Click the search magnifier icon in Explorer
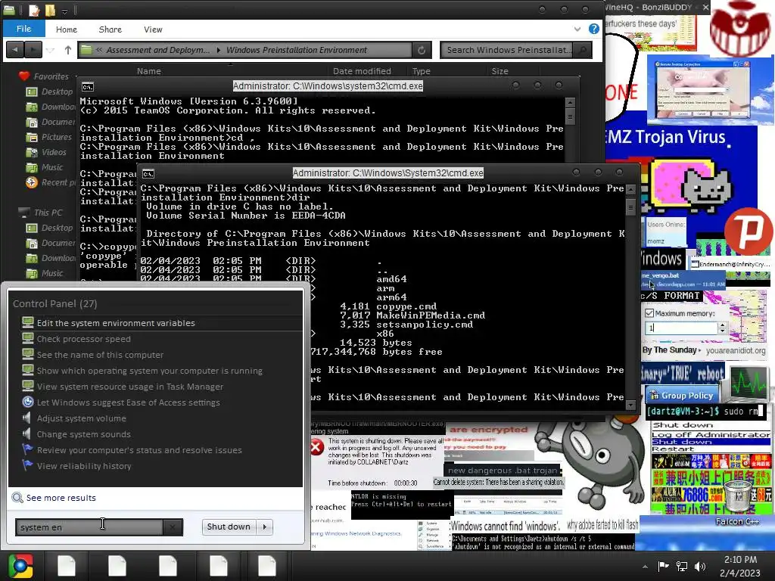Viewport: 775px width, 581px height. (583, 50)
